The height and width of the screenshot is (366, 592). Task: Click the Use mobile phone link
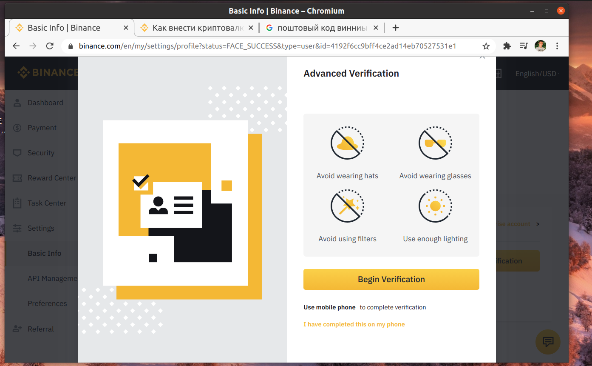pos(329,307)
